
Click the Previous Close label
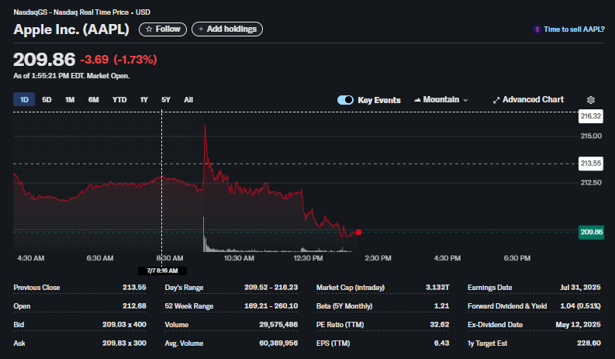coord(37,288)
